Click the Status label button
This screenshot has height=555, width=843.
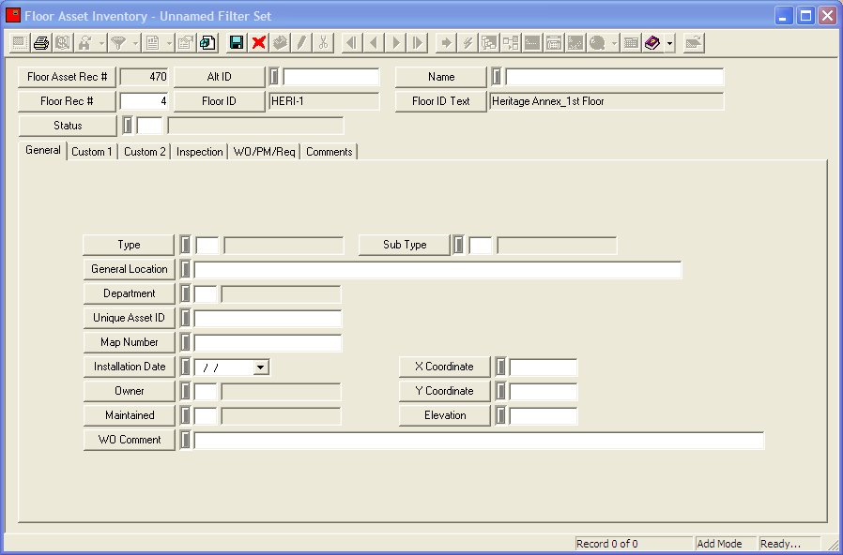pos(68,126)
